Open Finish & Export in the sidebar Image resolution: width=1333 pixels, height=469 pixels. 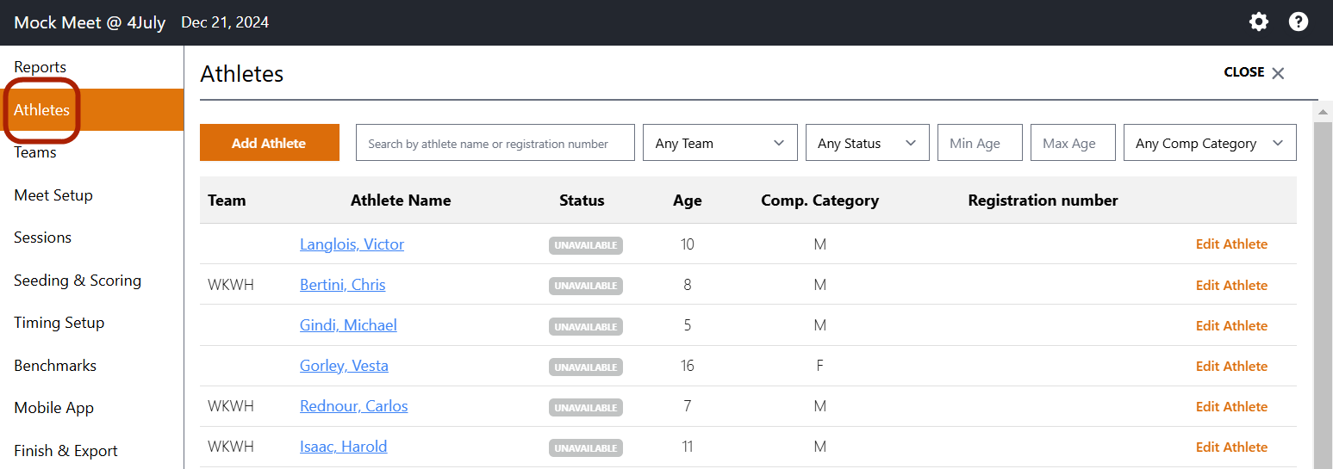(x=66, y=451)
